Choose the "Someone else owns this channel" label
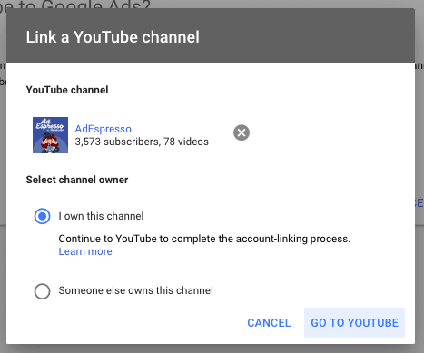This screenshot has width=424, height=353. 135,290
